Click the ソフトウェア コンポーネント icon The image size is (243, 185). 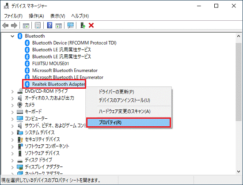pos(20,146)
